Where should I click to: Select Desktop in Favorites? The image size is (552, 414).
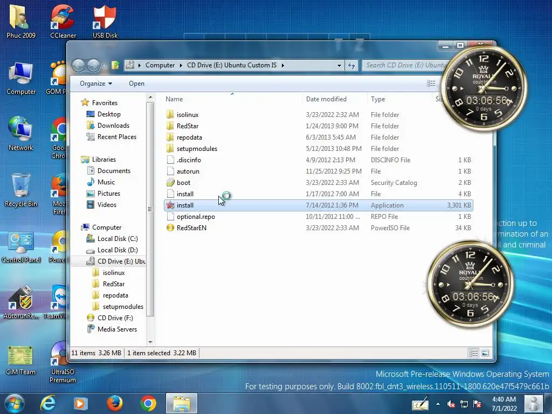109,114
